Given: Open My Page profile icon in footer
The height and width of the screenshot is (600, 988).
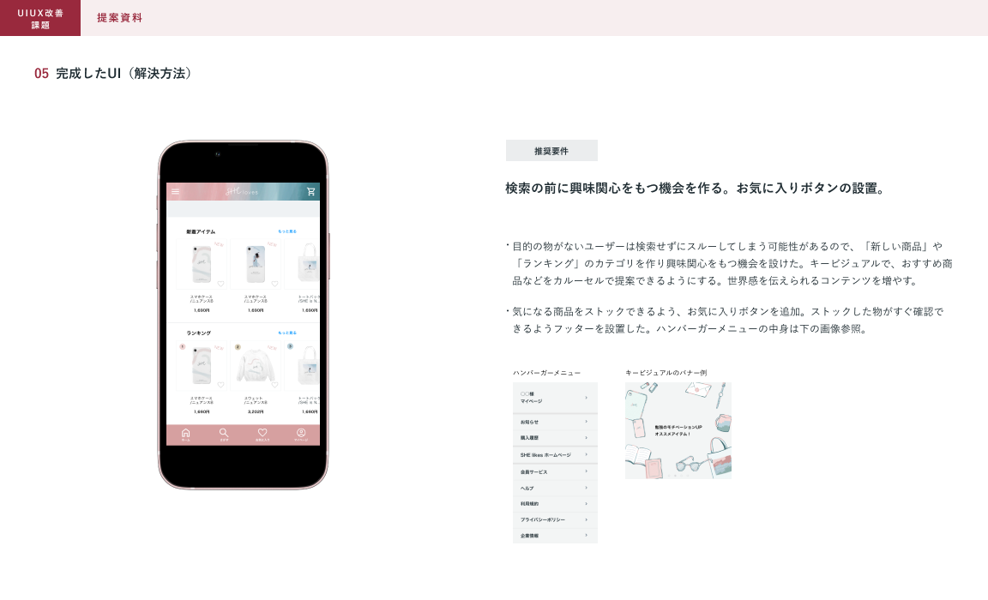Looking at the screenshot, I should coord(301,434).
